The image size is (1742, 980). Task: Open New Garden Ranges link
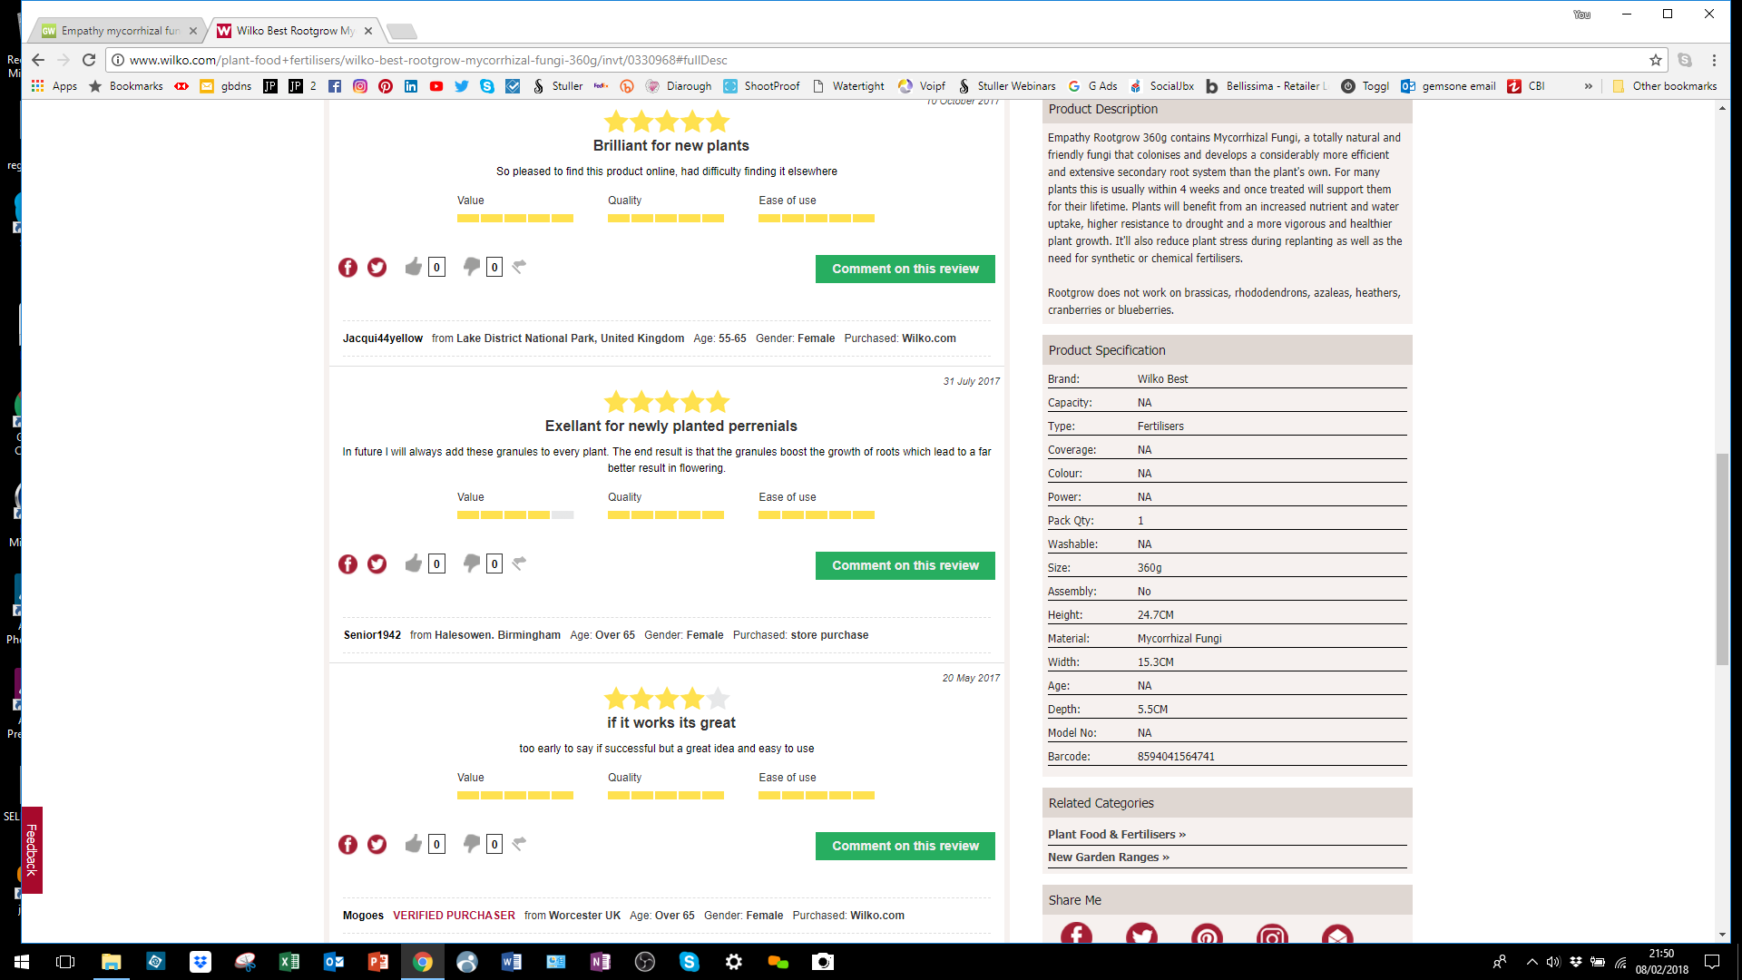pyautogui.click(x=1108, y=857)
